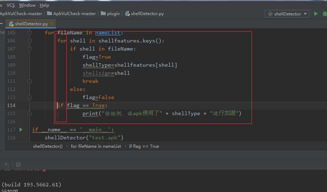The image size is (327, 192).
Task: Click '__main__' string at line 117
Action: 95,130
